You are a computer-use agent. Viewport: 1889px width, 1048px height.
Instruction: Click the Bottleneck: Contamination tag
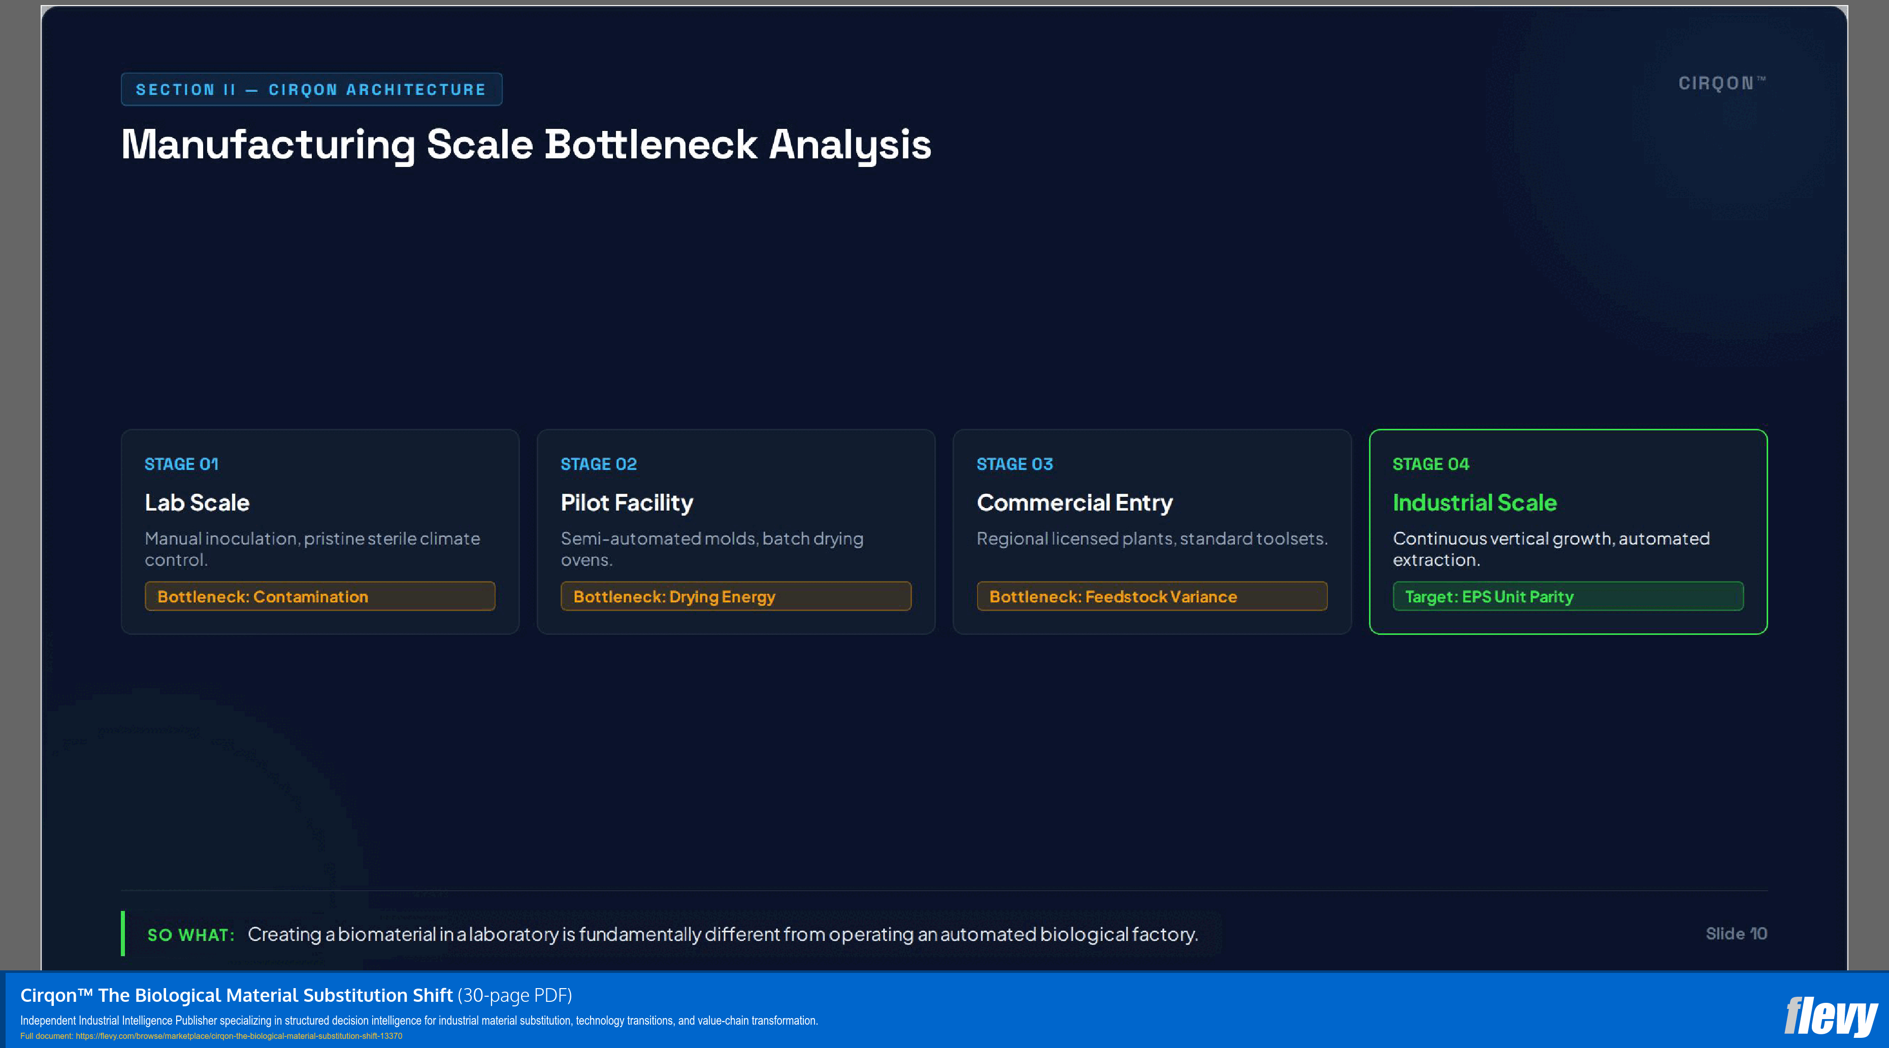coord(320,596)
